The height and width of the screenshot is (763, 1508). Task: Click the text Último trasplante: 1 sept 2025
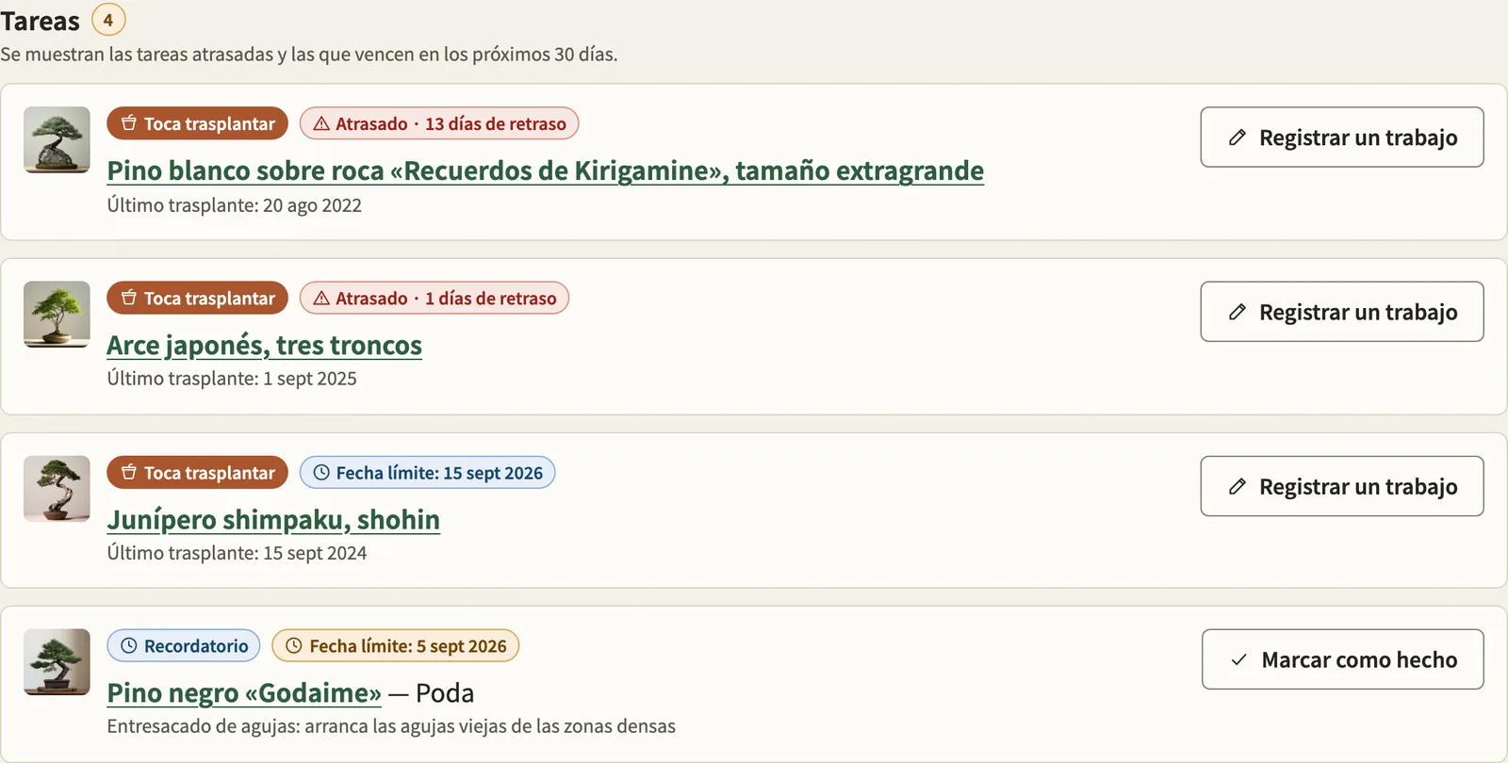pos(232,379)
